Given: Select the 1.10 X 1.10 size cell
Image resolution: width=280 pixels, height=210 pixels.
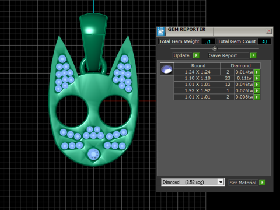Looking at the screenshot, I should [x=197, y=78].
